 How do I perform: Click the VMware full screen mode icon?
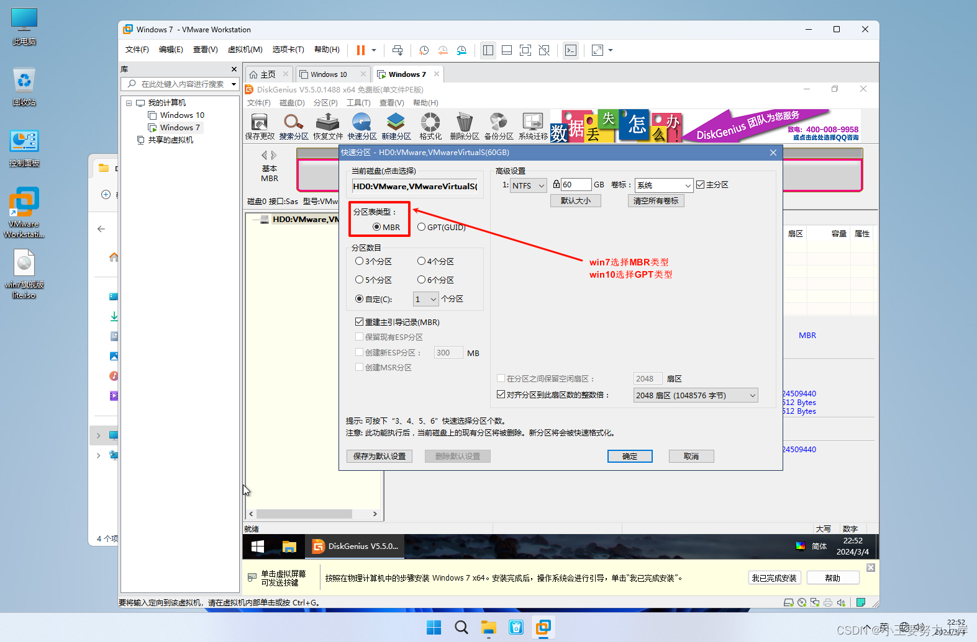[x=525, y=50]
